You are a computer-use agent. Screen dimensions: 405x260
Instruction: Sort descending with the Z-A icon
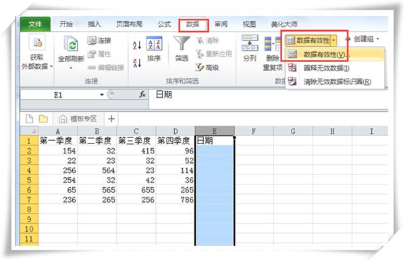point(137,63)
